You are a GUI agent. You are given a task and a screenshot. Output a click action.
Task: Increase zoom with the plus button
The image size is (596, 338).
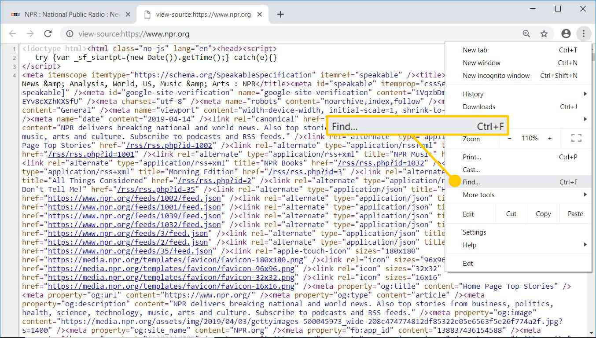coord(550,138)
